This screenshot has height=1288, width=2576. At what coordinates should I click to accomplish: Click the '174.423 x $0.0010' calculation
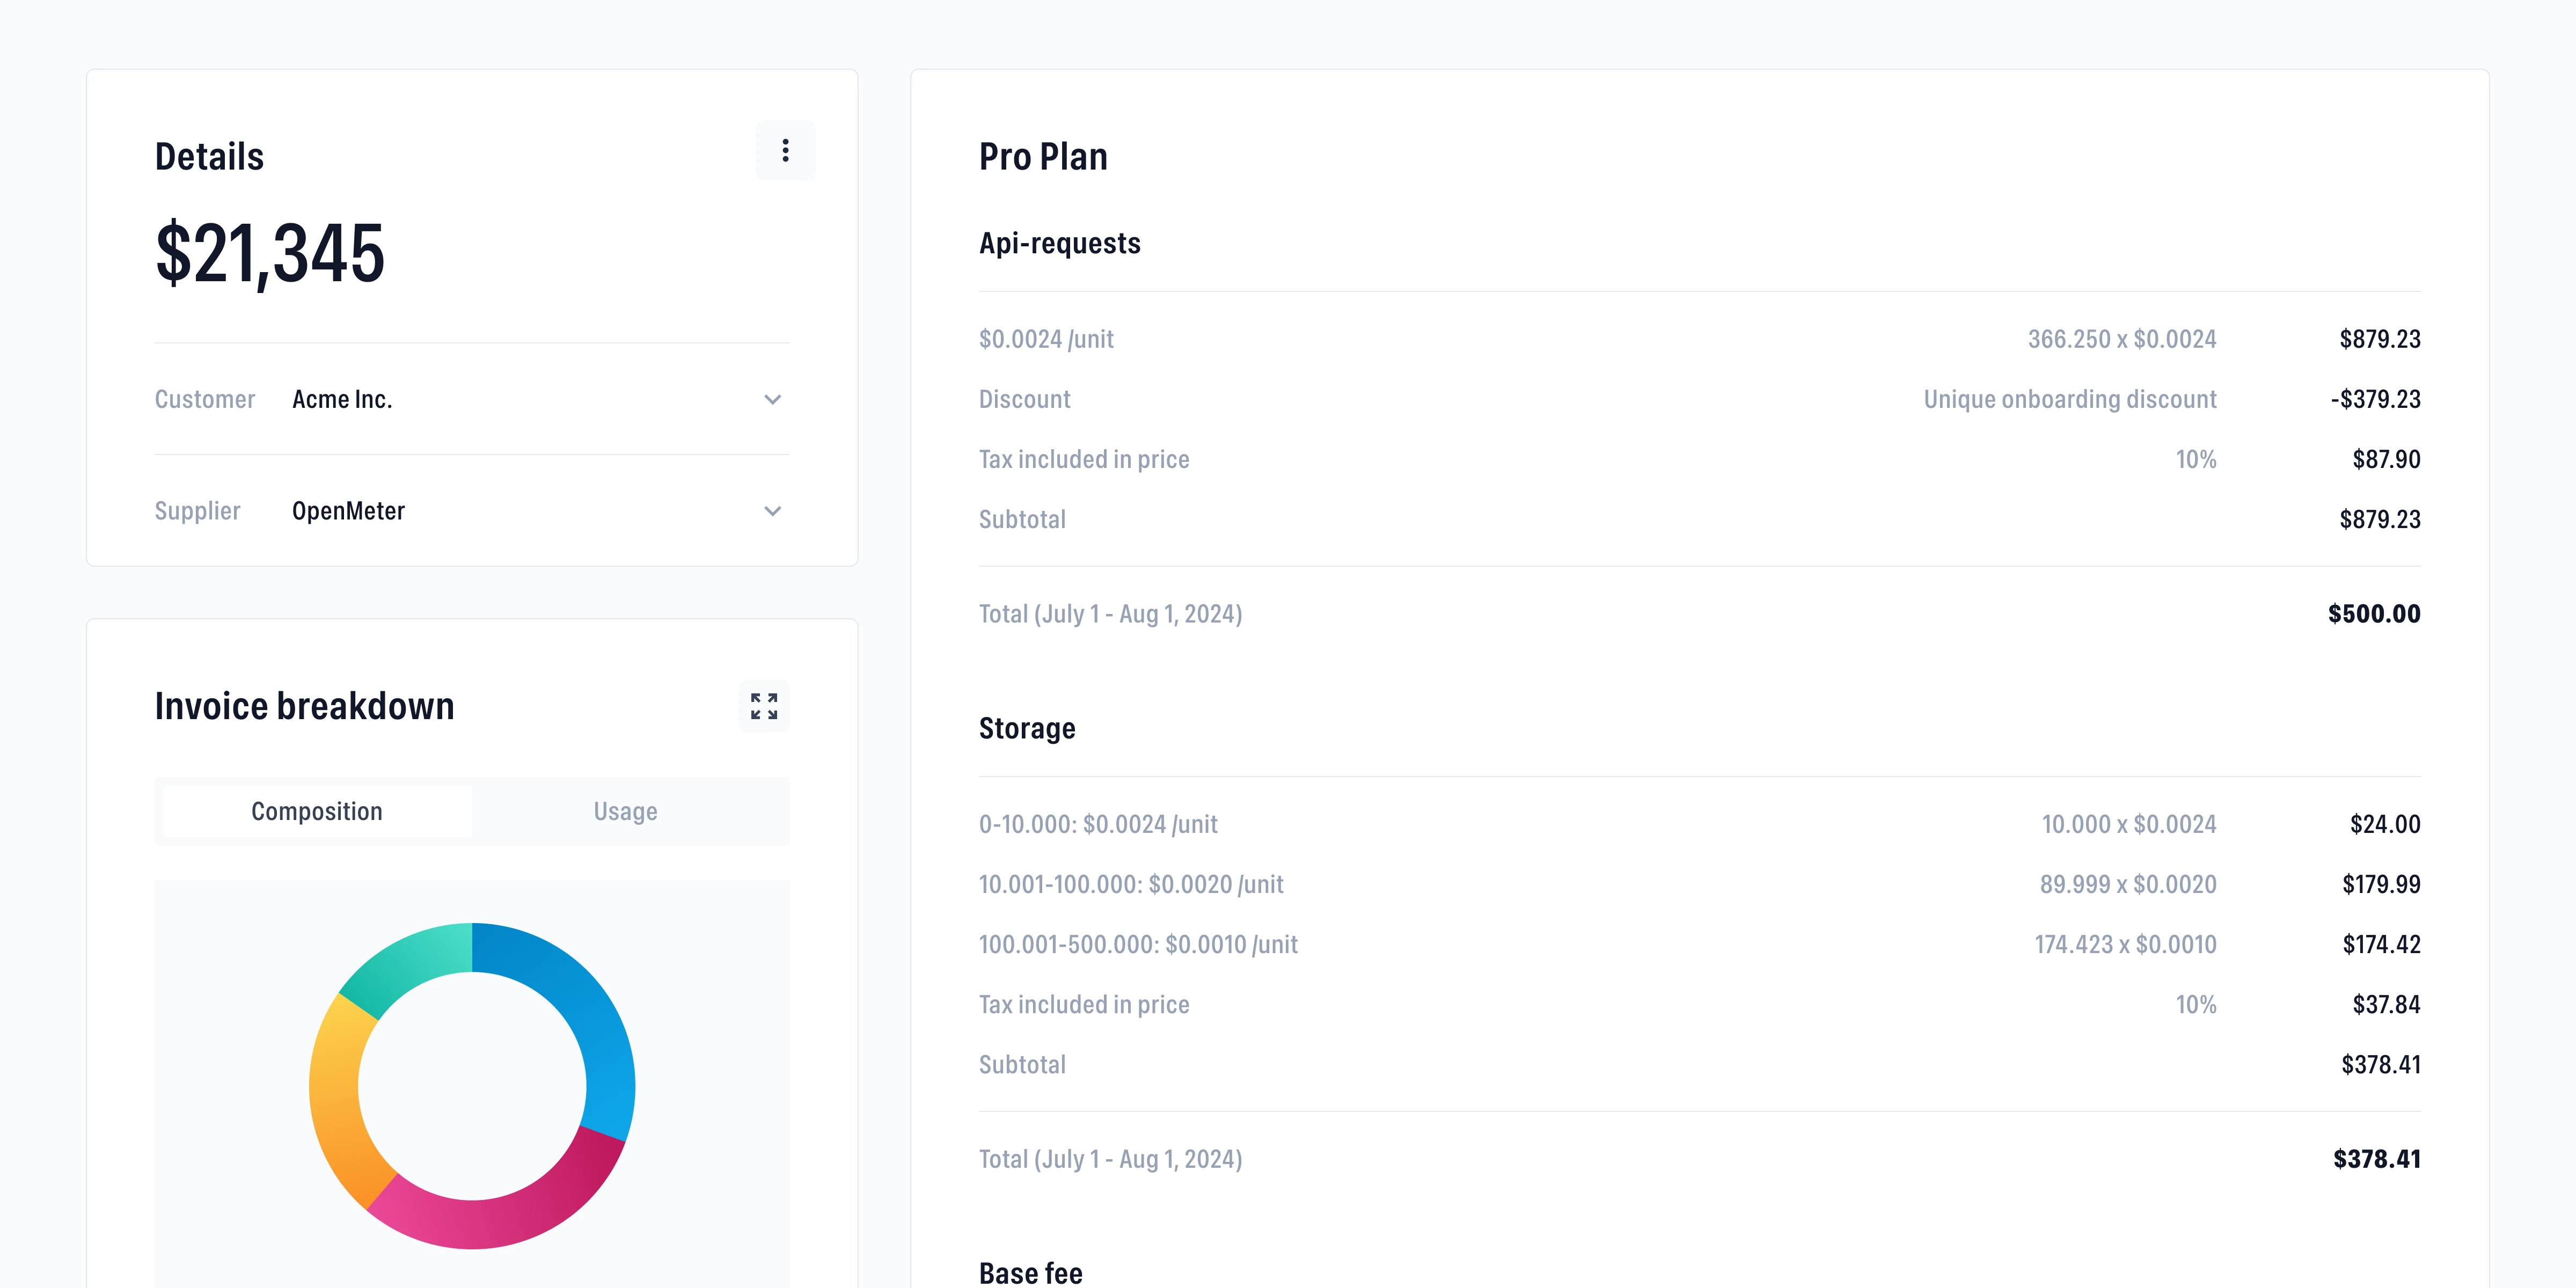point(2126,944)
